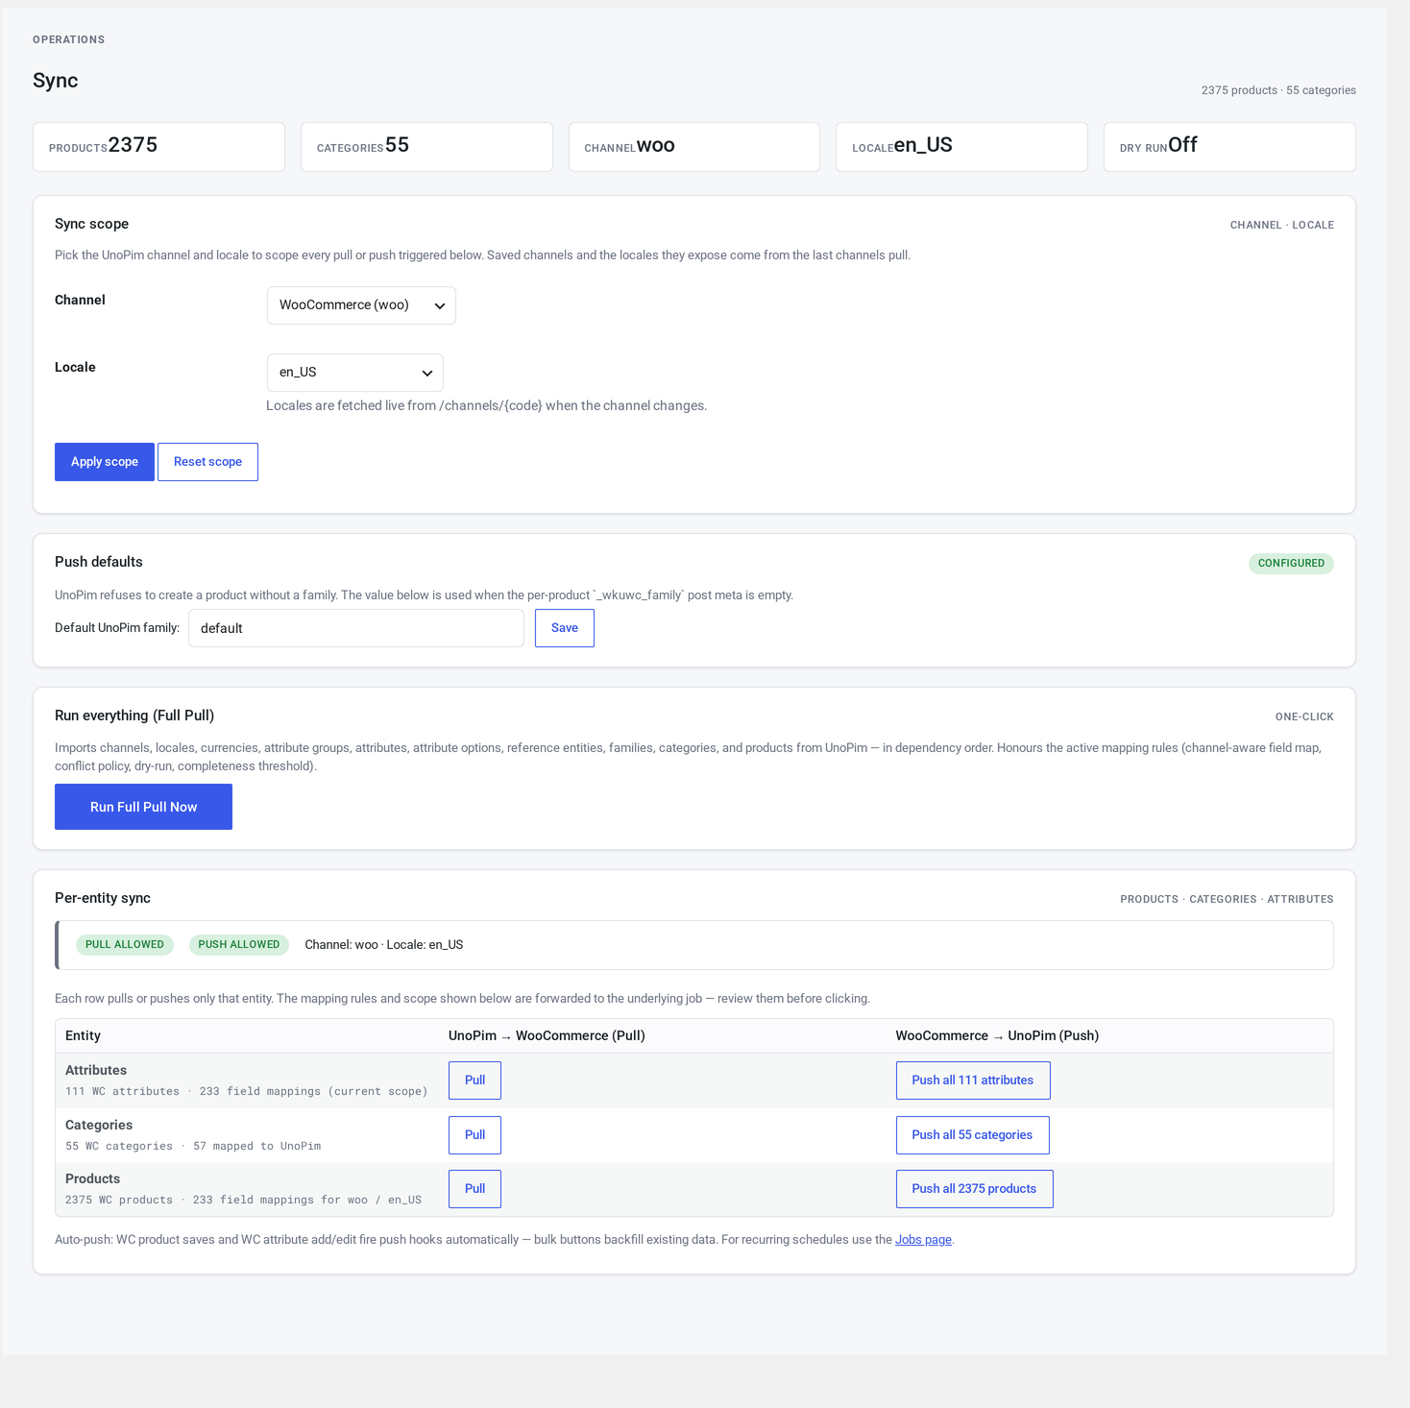This screenshot has width=1410, height=1408.
Task: Push all 2375 products
Action: click(974, 1189)
